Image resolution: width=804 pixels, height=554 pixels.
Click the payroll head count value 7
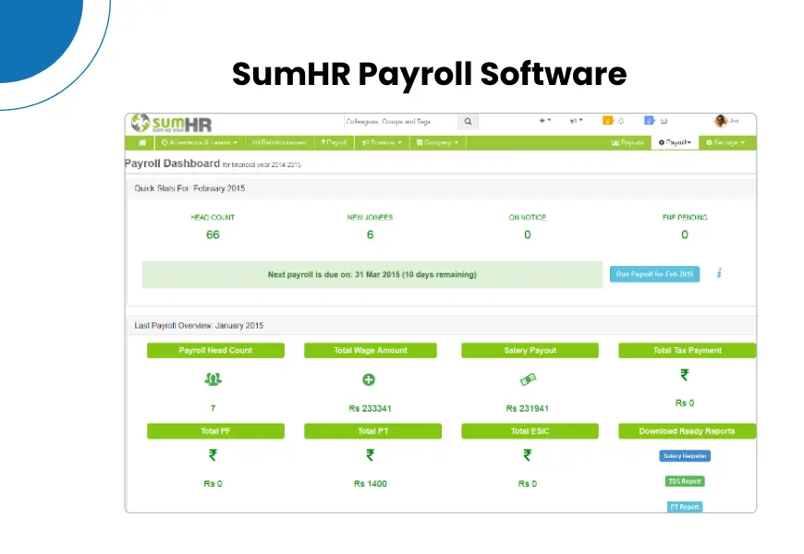pyautogui.click(x=213, y=408)
